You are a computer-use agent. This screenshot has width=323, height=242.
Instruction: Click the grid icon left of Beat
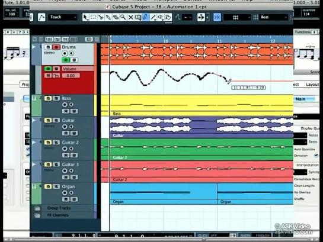pos(255,17)
